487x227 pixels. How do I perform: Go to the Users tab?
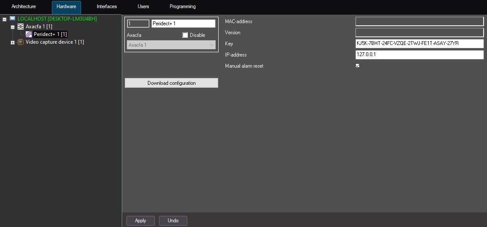[x=143, y=6]
